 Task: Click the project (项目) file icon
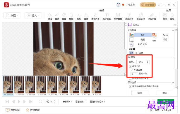click(x=155, y=40)
